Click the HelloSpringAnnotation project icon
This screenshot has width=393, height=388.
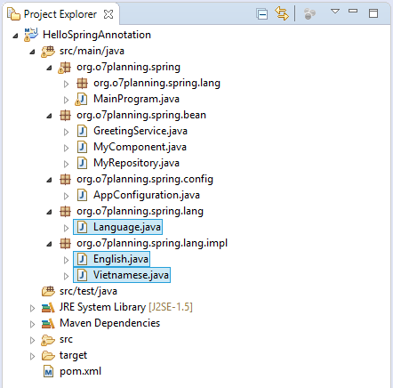(x=31, y=35)
